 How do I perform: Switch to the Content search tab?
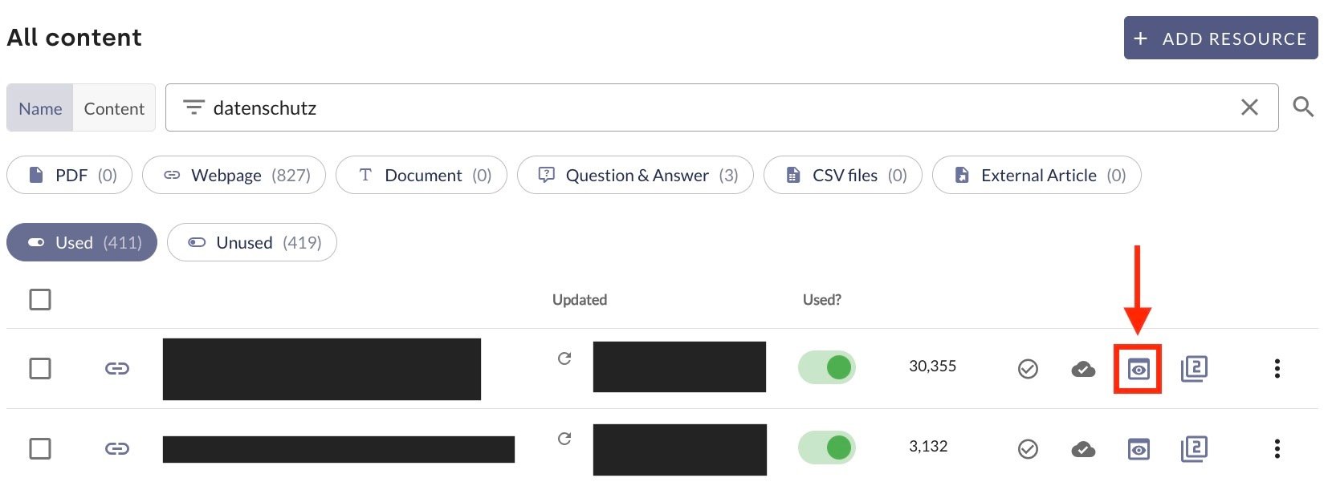(114, 108)
